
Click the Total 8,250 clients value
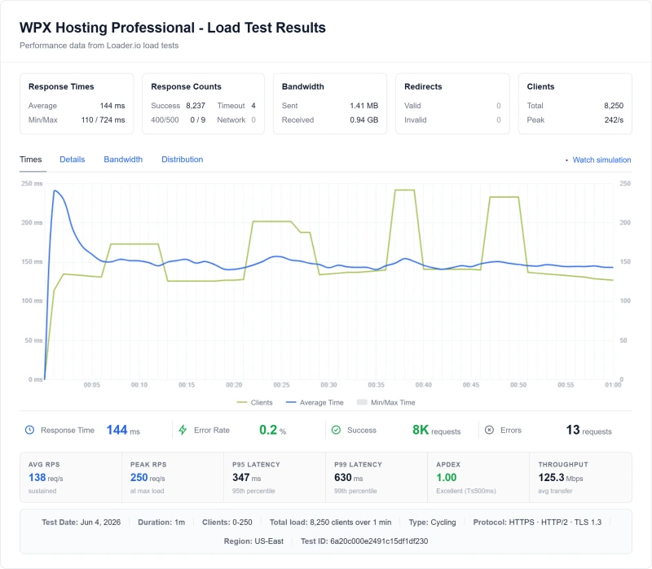pyautogui.click(x=614, y=106)
